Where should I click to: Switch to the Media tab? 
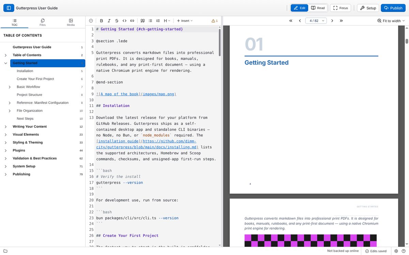tap(71, 22)
